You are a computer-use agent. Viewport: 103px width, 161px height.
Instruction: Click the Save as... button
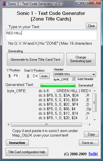89,143
